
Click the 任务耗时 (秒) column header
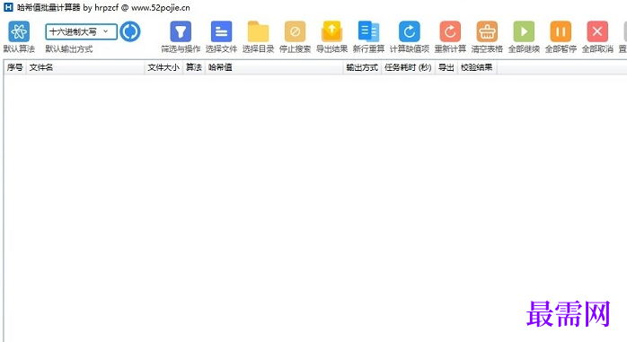coord(408,67)
